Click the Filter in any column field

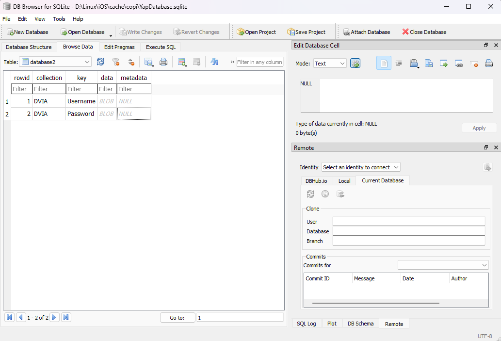point(260,62)
